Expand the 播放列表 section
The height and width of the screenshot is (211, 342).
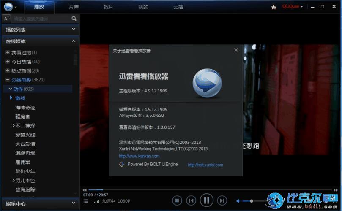coord(40,30)
